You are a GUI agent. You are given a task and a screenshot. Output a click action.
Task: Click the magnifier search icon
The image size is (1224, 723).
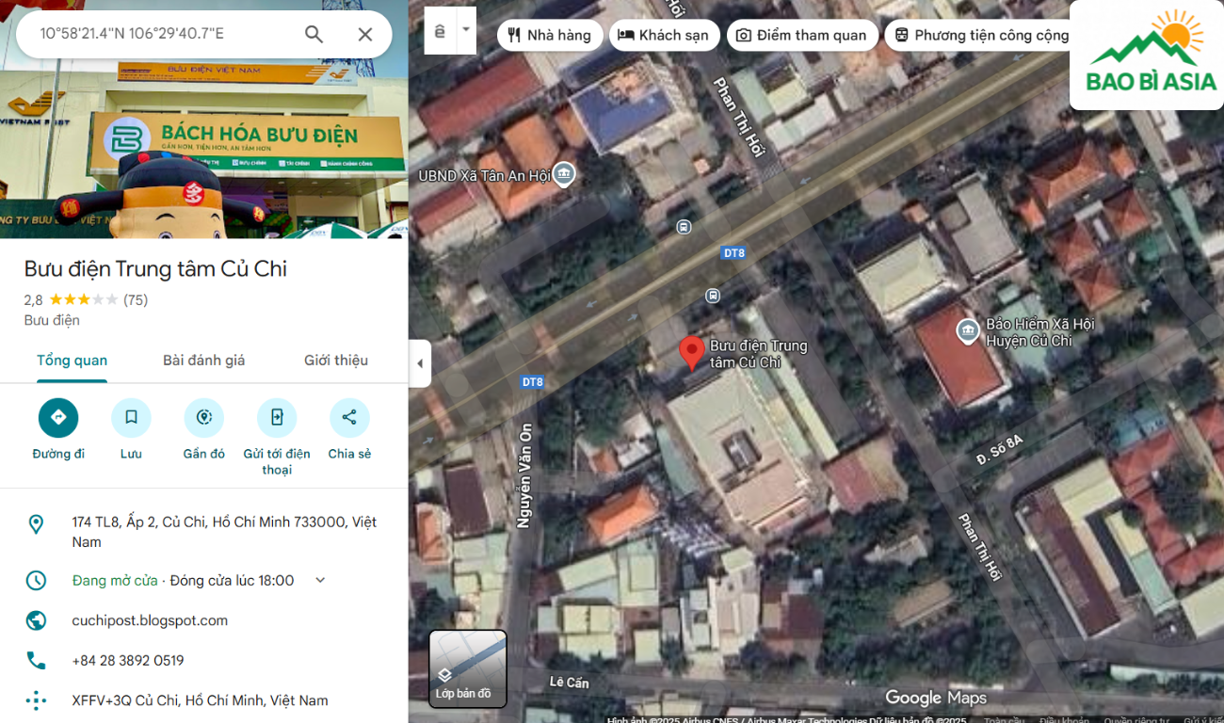(314, 35)
